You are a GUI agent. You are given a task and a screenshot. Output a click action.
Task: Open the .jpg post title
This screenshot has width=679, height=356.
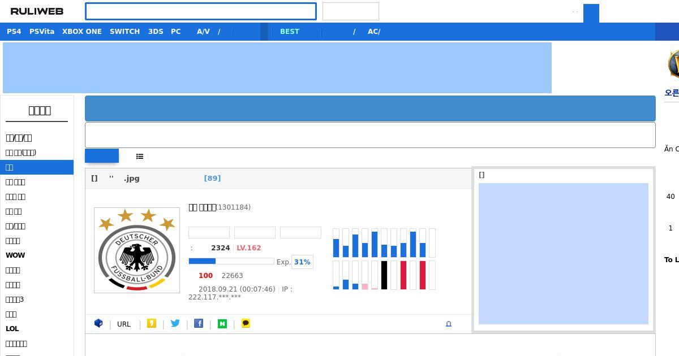pyautogui.click(x=115, y=179)
